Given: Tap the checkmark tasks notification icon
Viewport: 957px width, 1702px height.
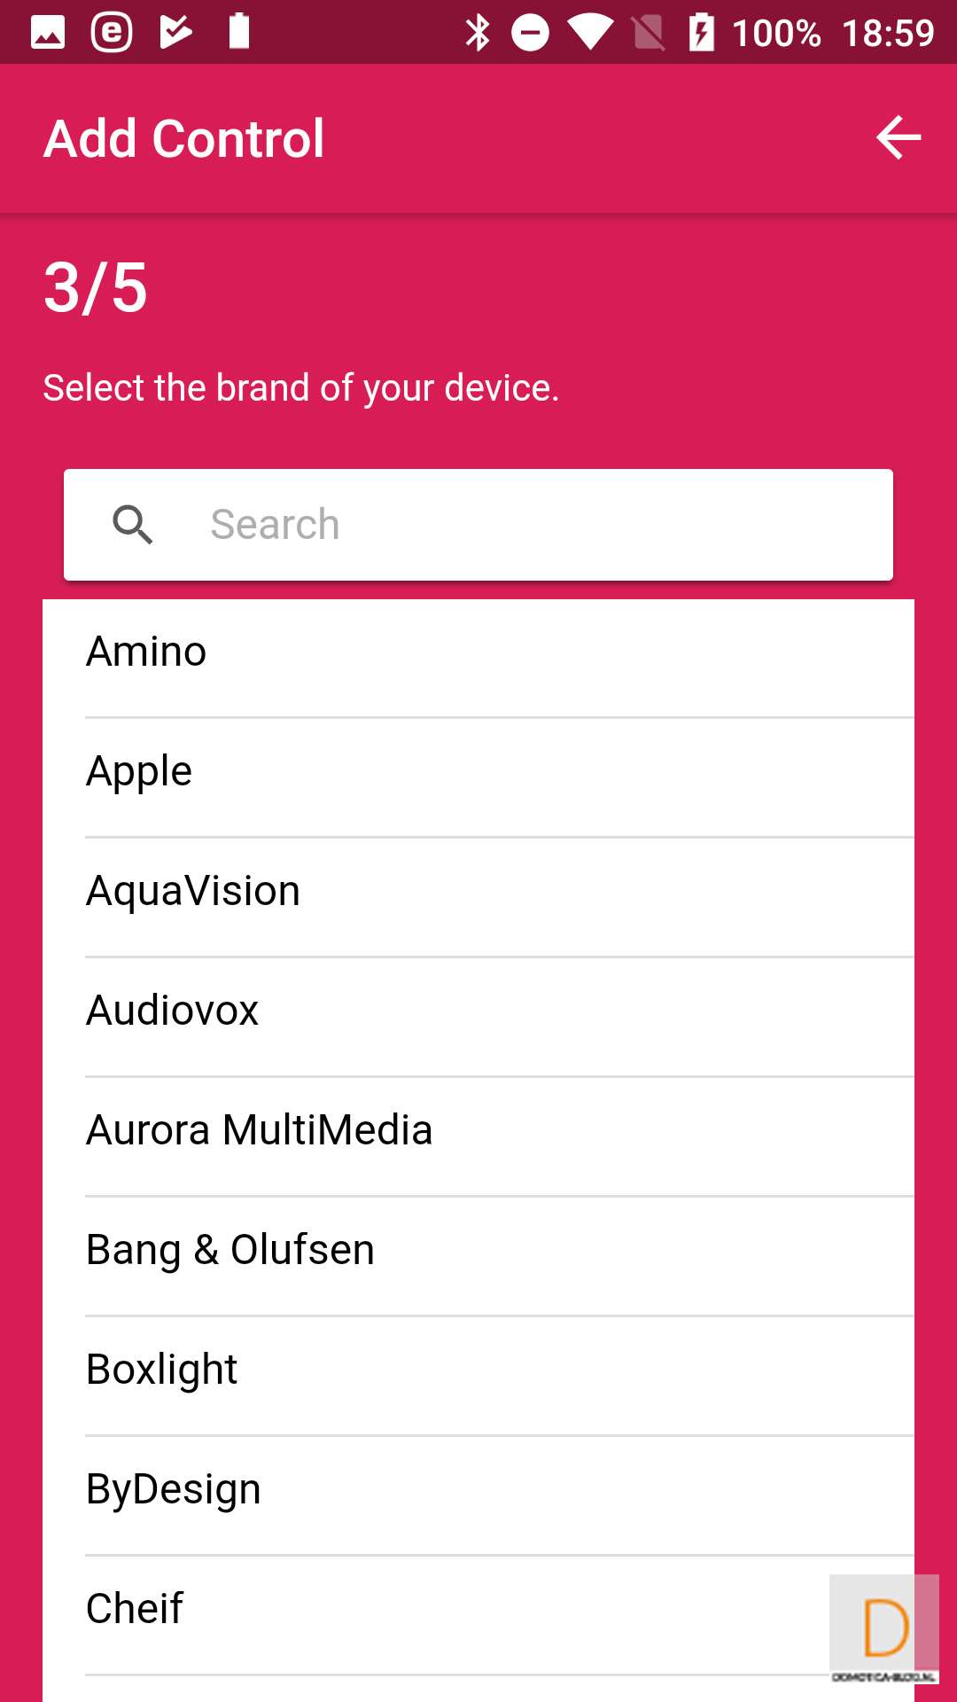Looking at the screenshot, I should pos(175,33).
